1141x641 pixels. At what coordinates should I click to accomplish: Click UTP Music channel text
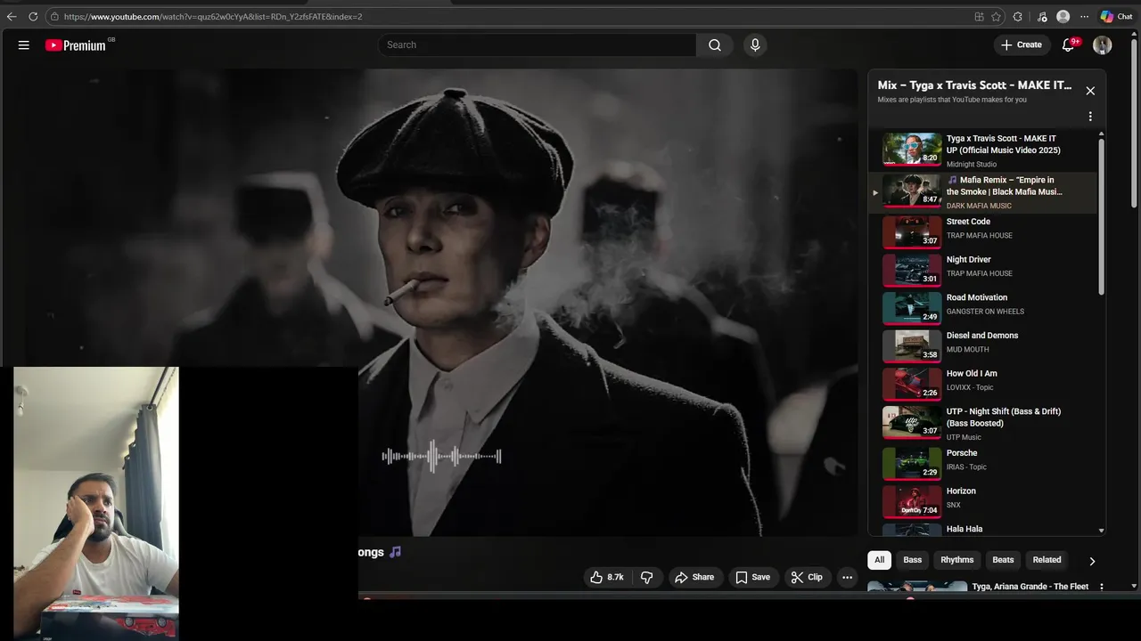[964, 437]
